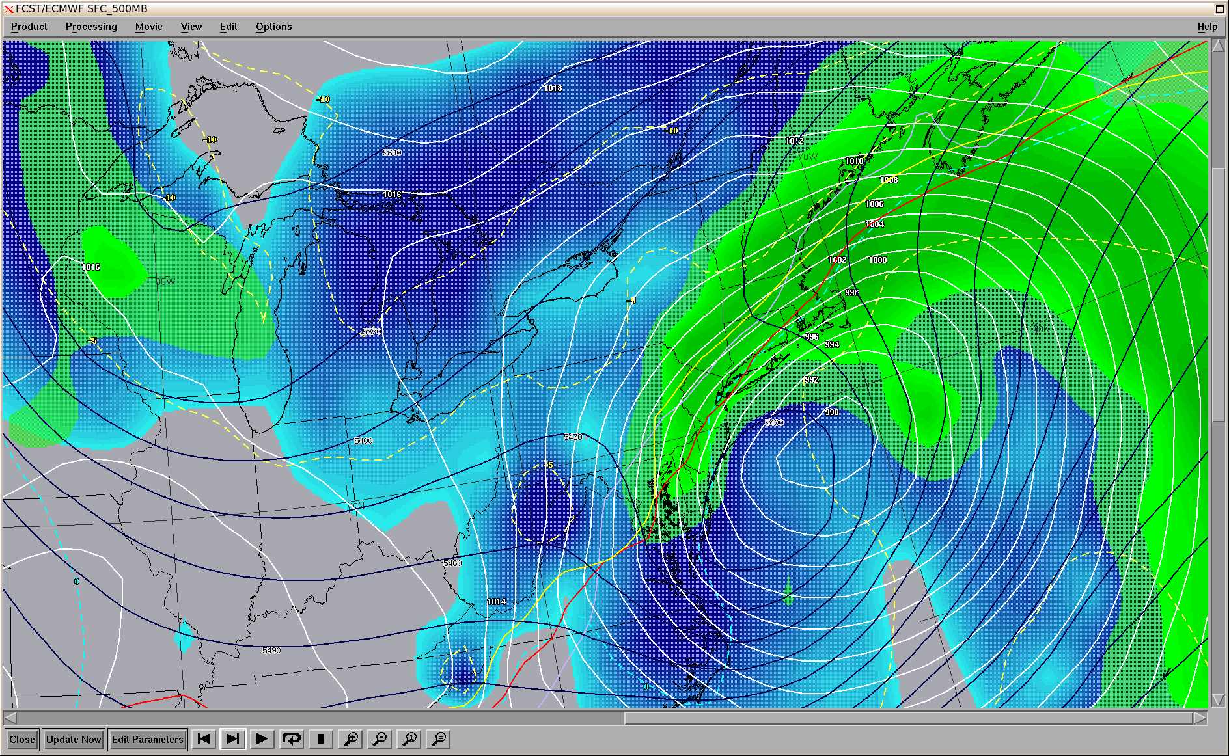Click the 992 pressure contour label
This screenshot has height=756, width=1229.
(x=811, y=379)
